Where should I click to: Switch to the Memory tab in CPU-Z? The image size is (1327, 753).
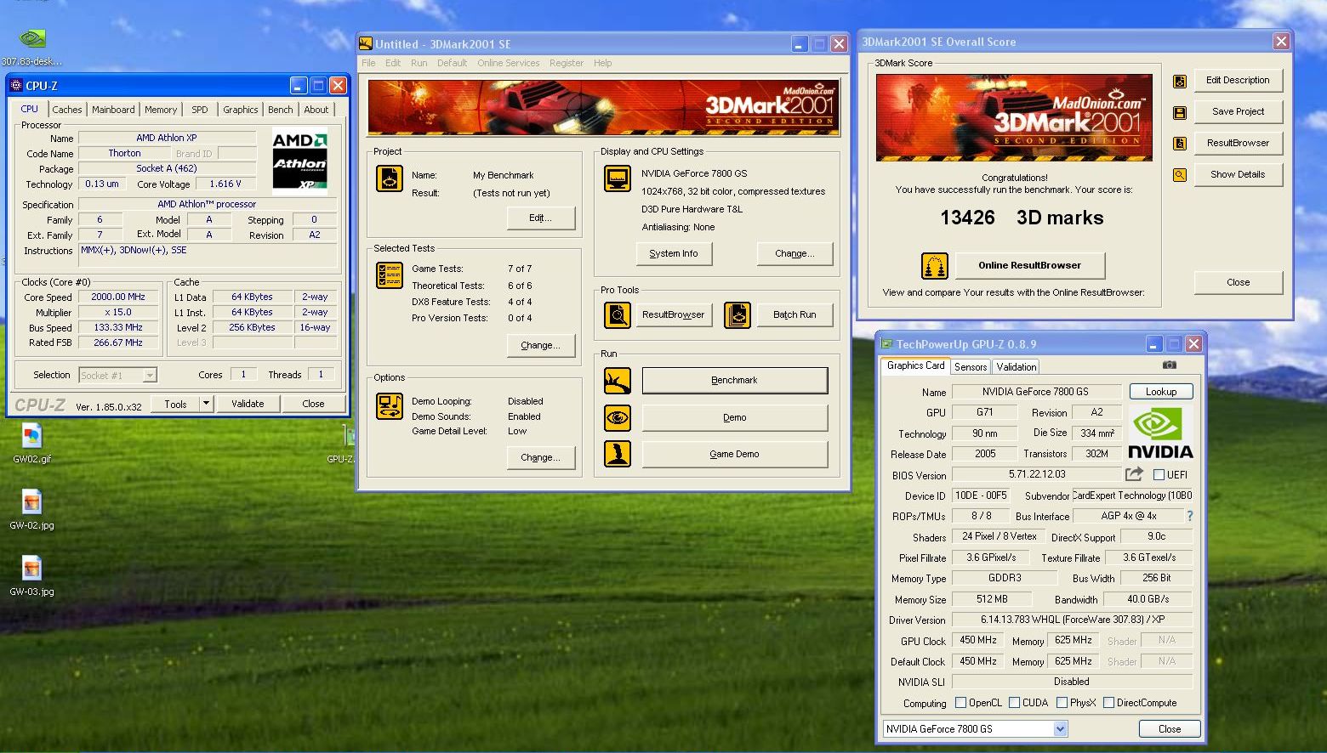click(x=161, y=110)
